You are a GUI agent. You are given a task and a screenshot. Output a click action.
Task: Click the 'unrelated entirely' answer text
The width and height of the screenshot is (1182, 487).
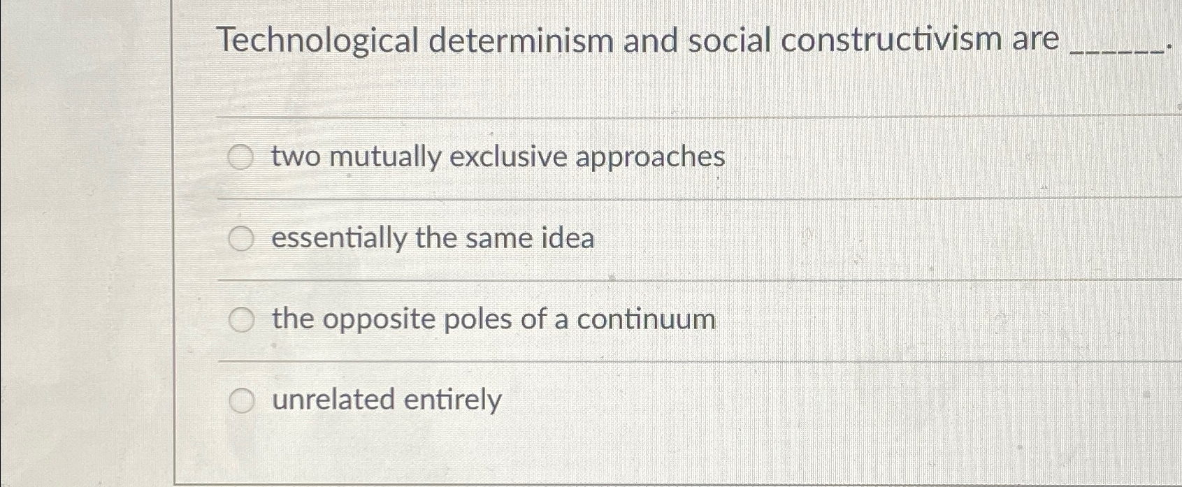[387, 401]
